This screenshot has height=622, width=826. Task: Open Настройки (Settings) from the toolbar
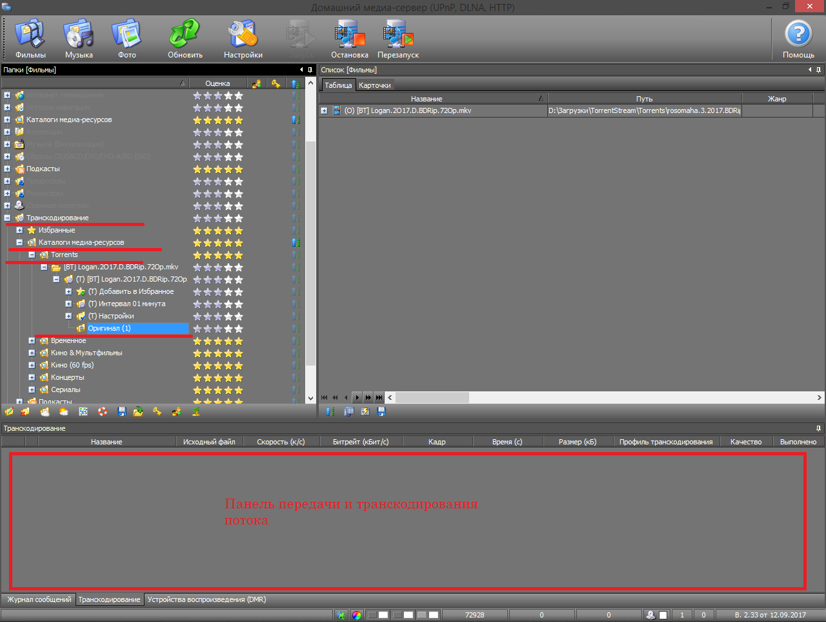243,37
